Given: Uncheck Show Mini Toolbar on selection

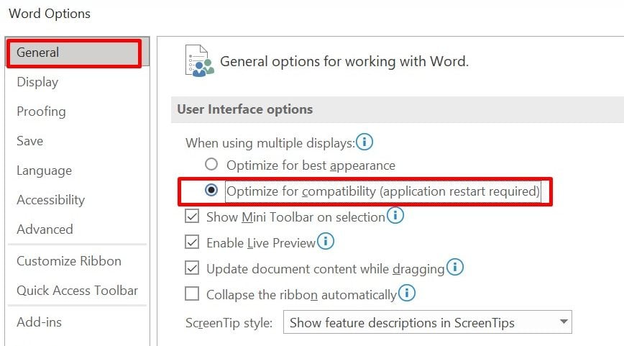Looking at the screenshot, I should pos(192,217).
